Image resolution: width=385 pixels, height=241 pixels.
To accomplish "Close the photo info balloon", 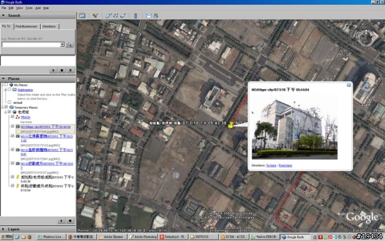I will coord(349,85).
